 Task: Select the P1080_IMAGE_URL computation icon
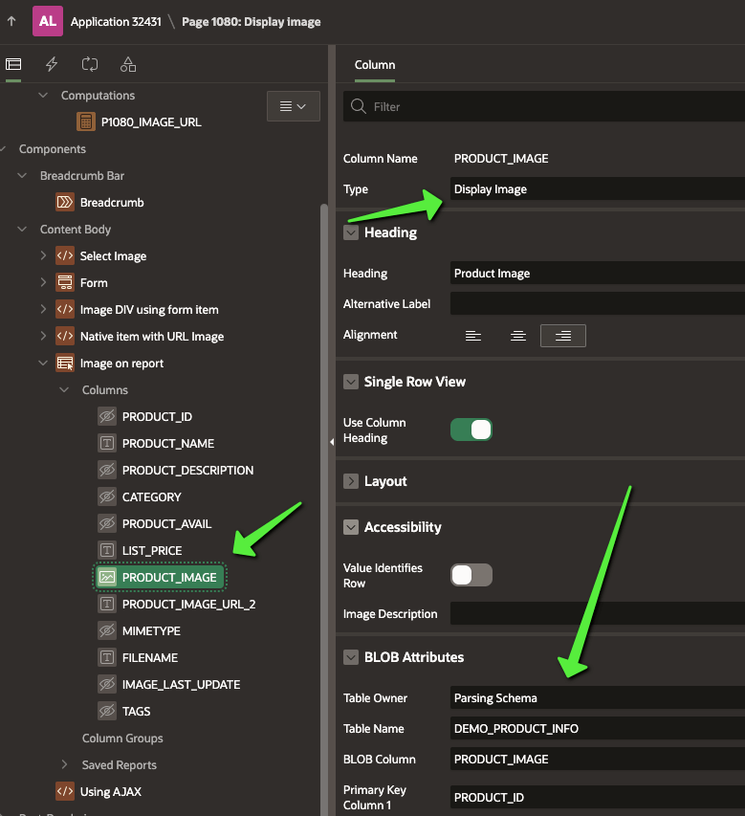pos(86,121)
